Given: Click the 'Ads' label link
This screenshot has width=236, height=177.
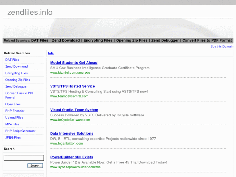Looking at the screenshot, I should [51, 53].
